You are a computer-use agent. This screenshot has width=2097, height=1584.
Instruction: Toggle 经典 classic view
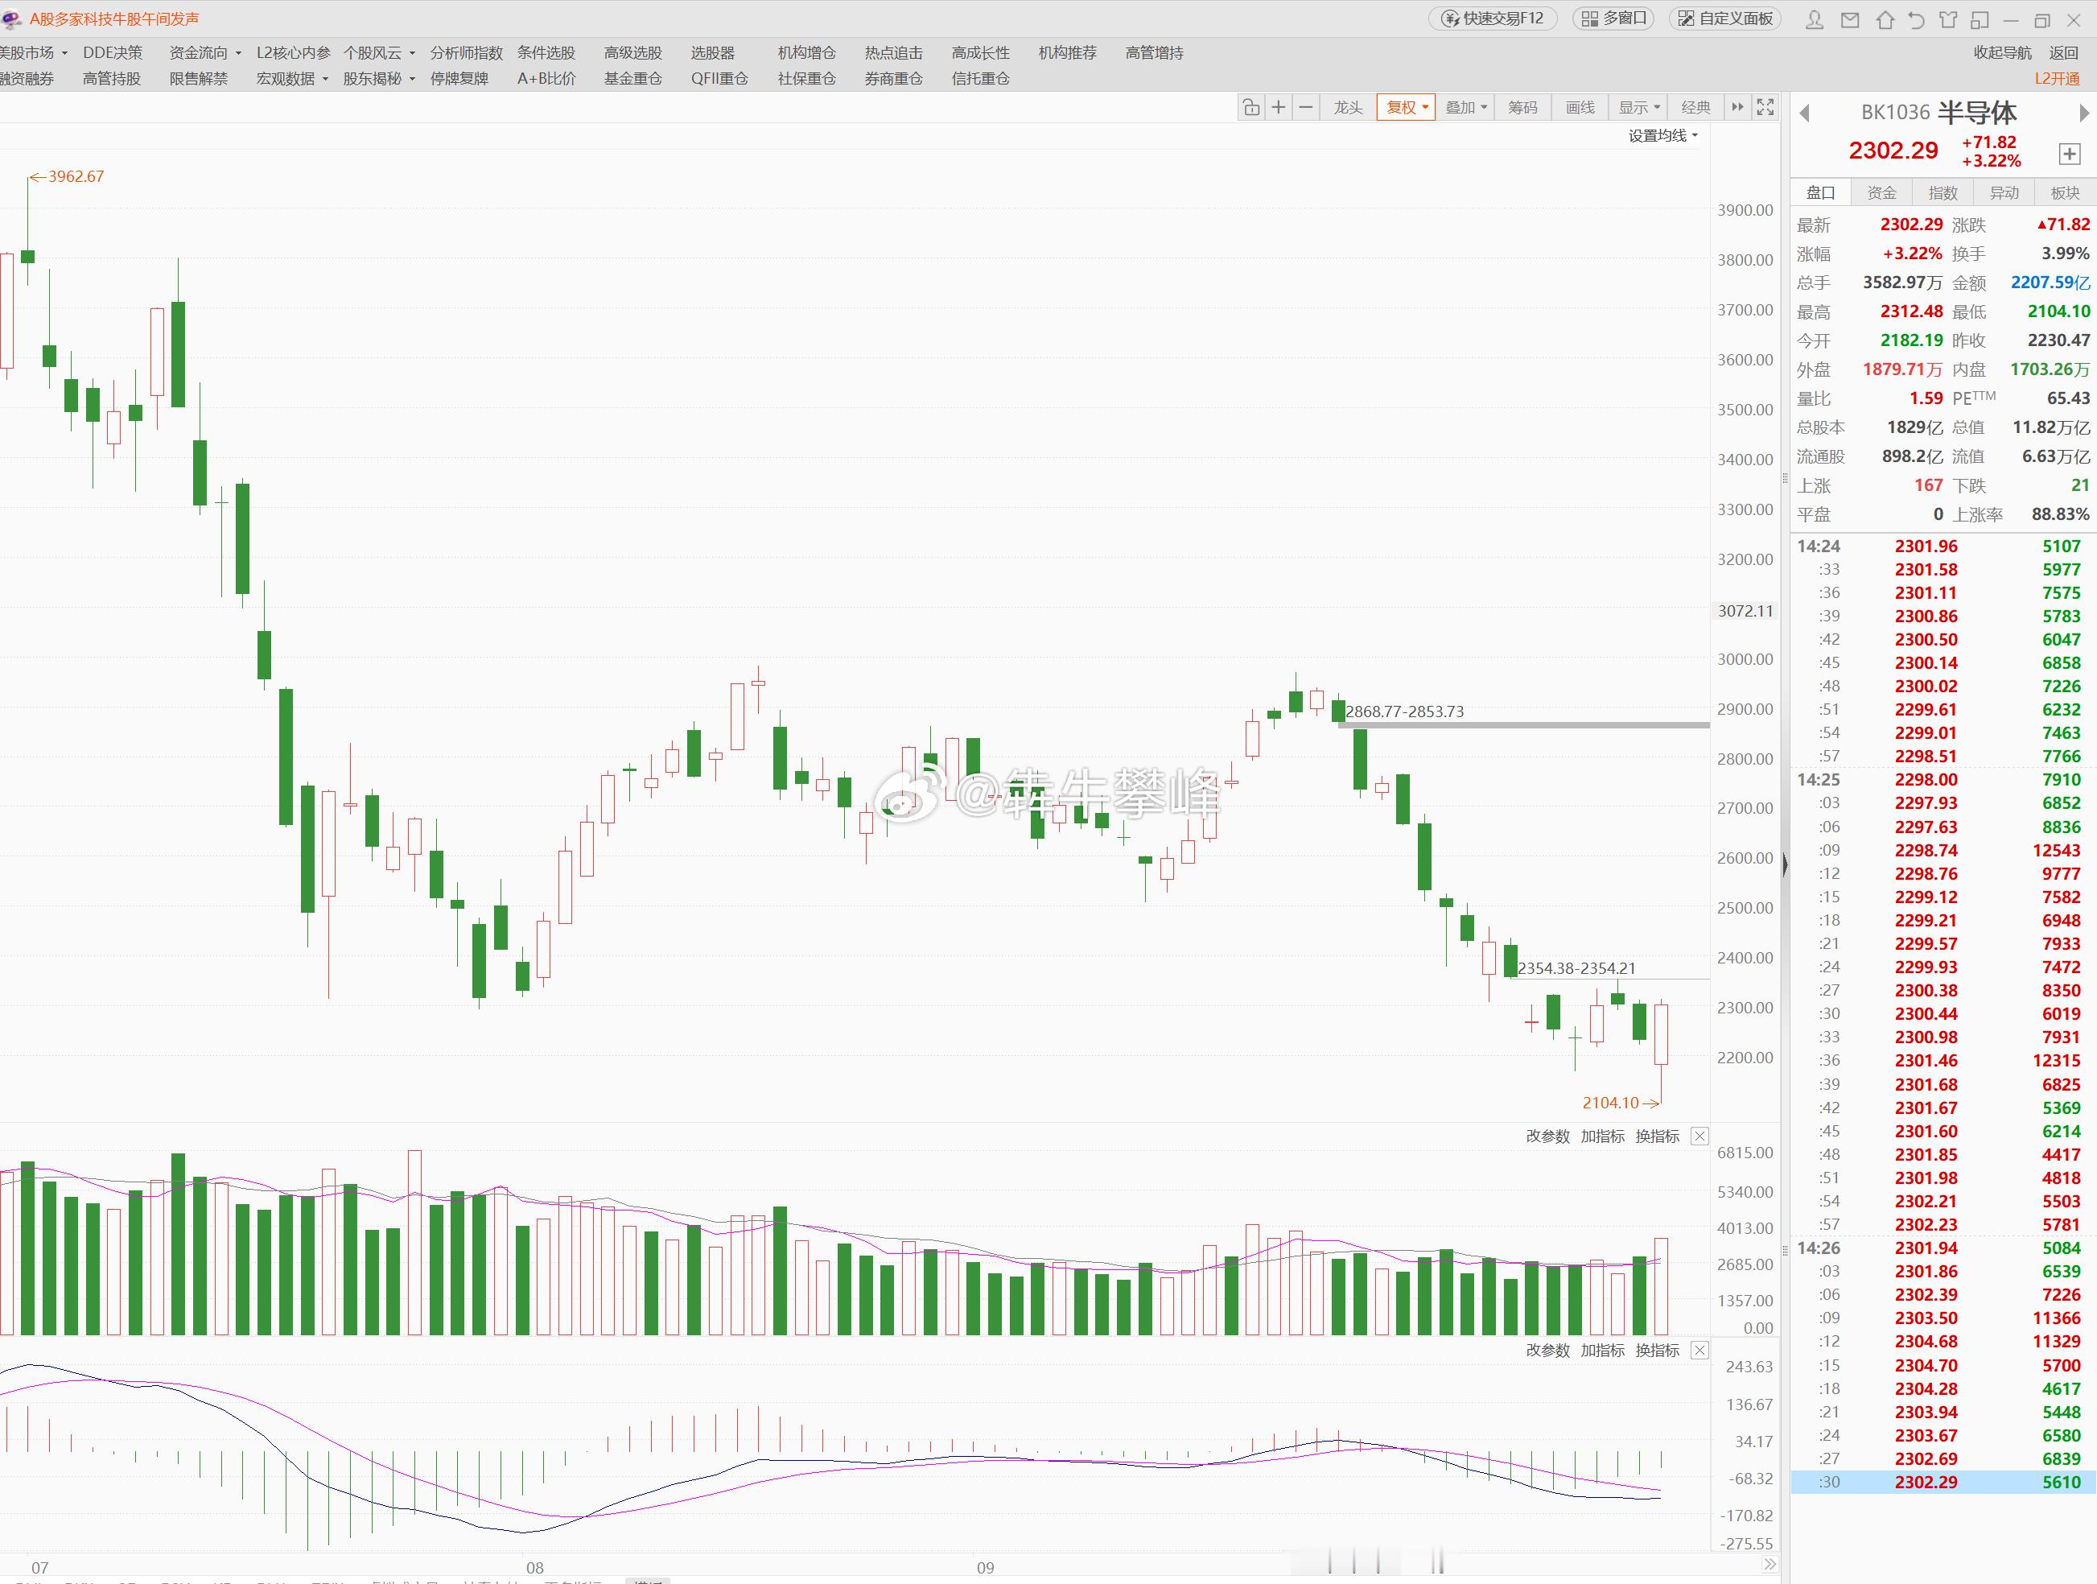(1695, 107)
